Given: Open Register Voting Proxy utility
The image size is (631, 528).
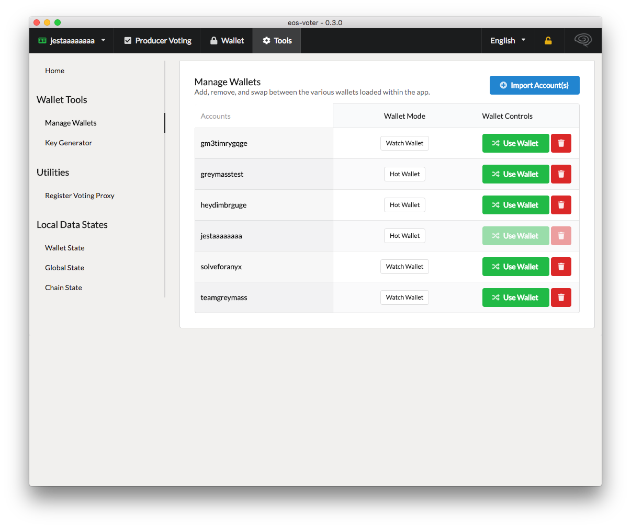Looking at the screenshot, I should (80, 196).
